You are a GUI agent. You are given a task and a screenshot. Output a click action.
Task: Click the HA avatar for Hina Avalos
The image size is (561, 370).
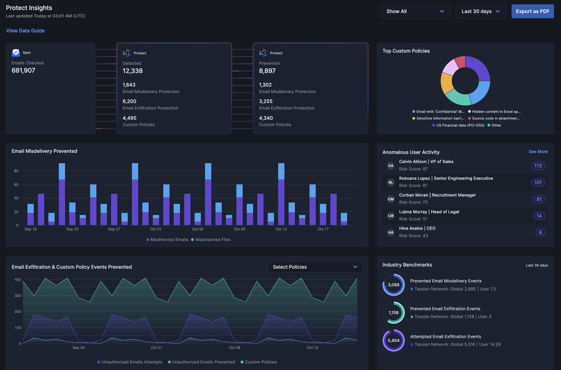(x=391, y=232)
